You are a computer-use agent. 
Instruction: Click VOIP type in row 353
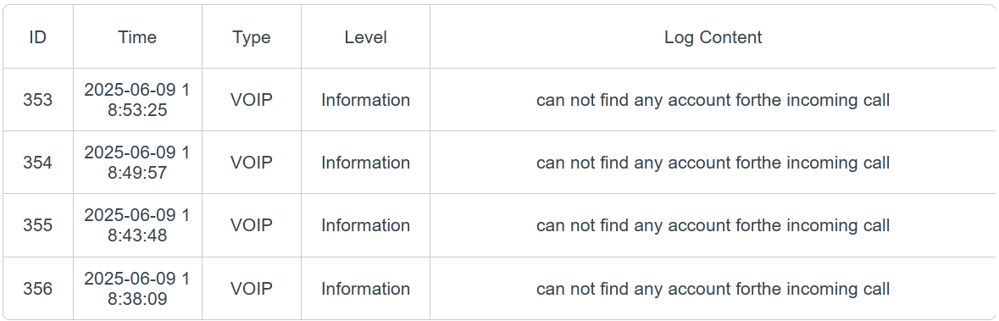[252, 100]
